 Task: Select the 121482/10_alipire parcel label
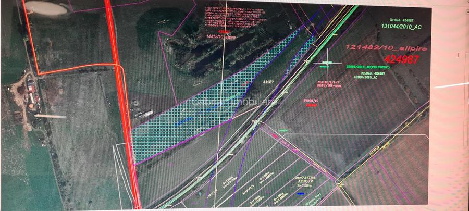coord(378,47)
